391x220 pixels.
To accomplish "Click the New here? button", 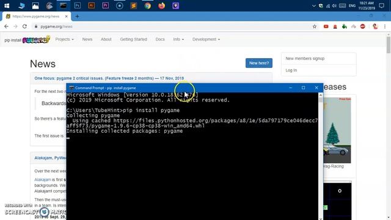I will tap(259, 63).
